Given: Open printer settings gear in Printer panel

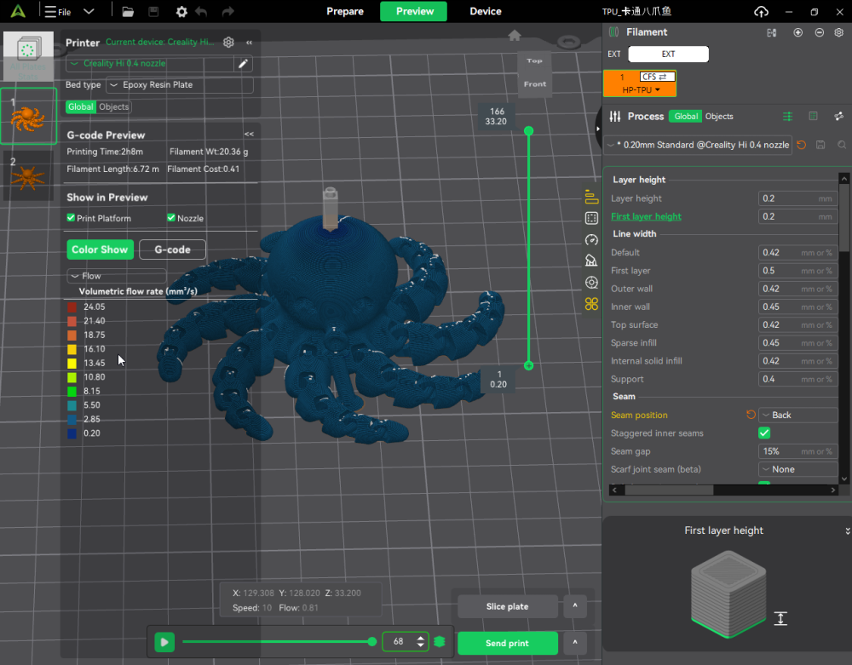Looking at the screenshot, I should point(228,42).
